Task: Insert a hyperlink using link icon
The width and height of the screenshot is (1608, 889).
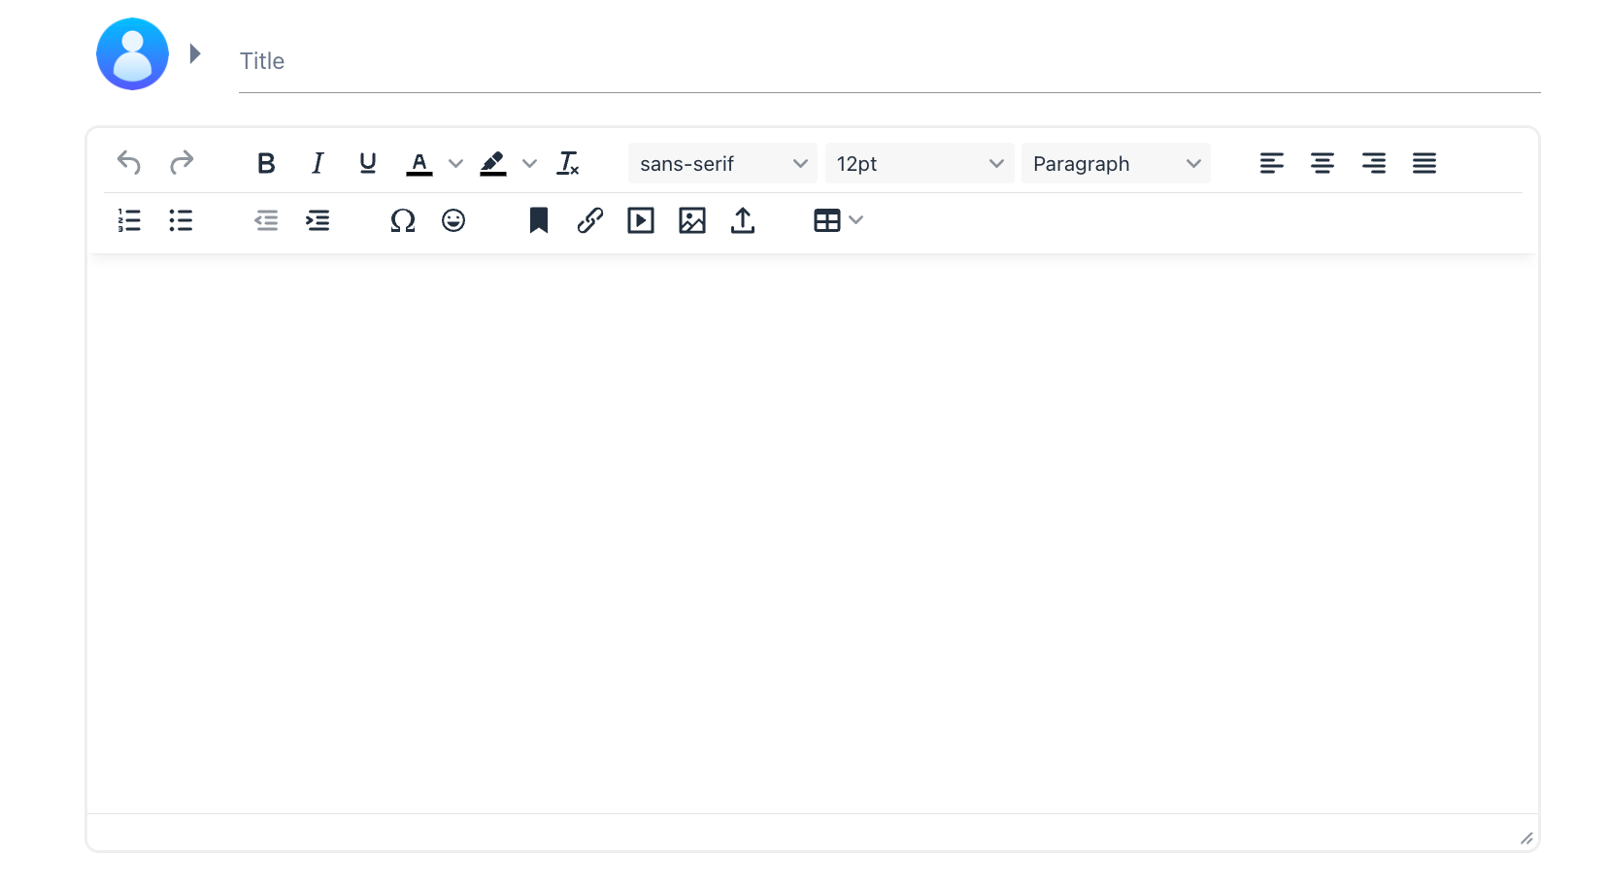Action: (590, 221)
